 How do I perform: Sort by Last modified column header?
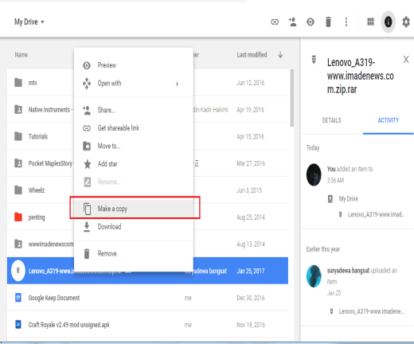(x=252, y=55)
